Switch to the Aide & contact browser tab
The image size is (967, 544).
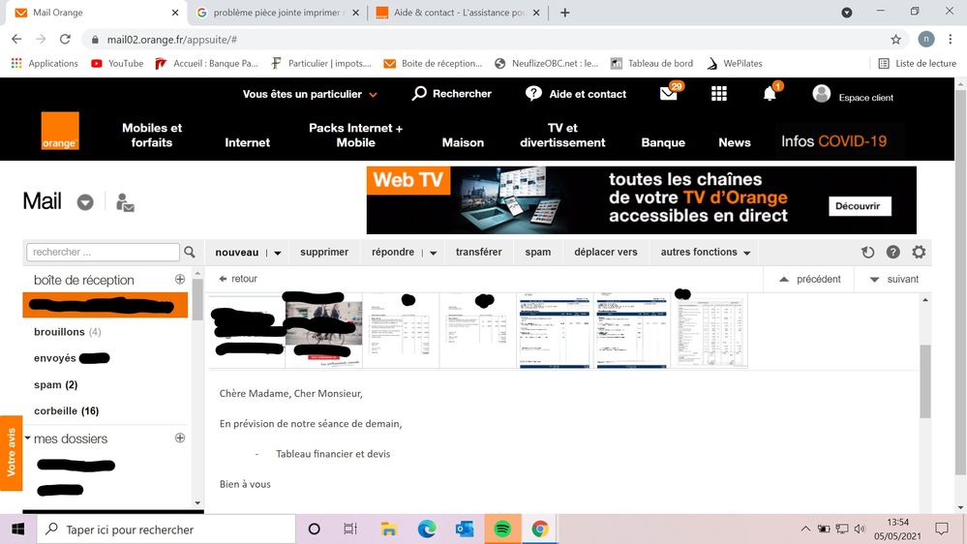tap(453, 13)
